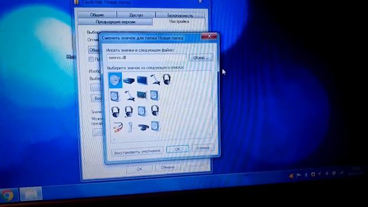The height and width of the screenshot is (207, 368).
Task: Choose the flat monitor display icon
Action: coord(142,80)
